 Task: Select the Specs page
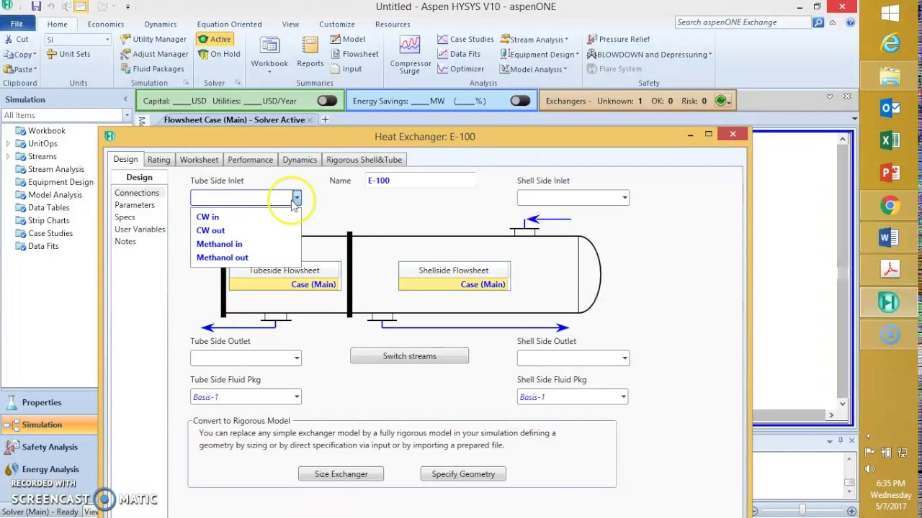tap(125, 217)
